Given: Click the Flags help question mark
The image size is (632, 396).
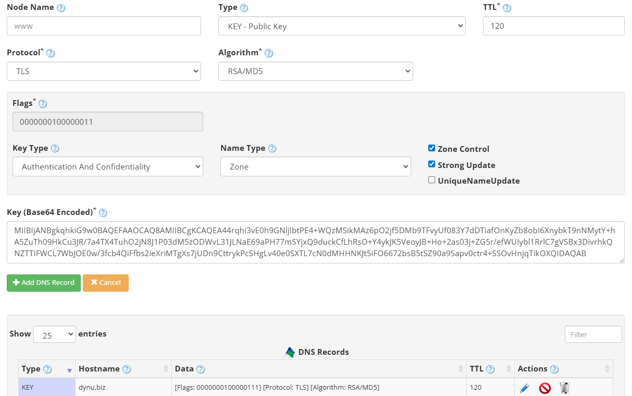Looking at the screenshot, I should tap(42, 103).
